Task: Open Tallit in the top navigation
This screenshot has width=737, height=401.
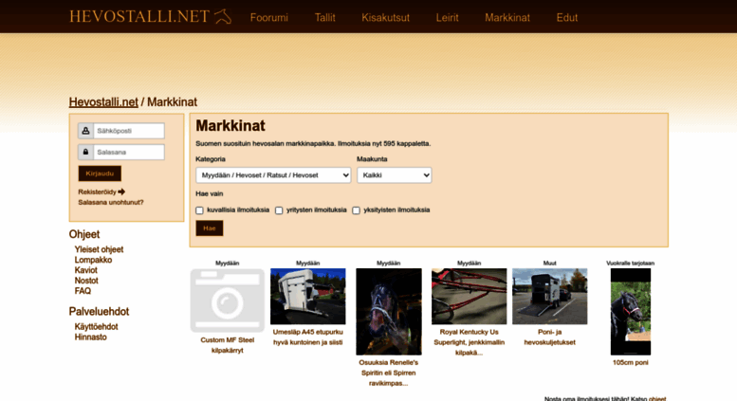Action: [x=324, y=18]
